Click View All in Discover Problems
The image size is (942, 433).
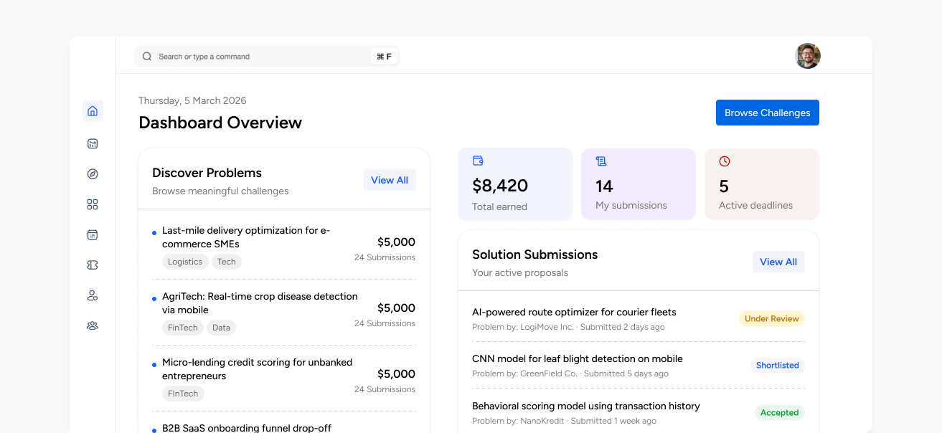(390, 181)
